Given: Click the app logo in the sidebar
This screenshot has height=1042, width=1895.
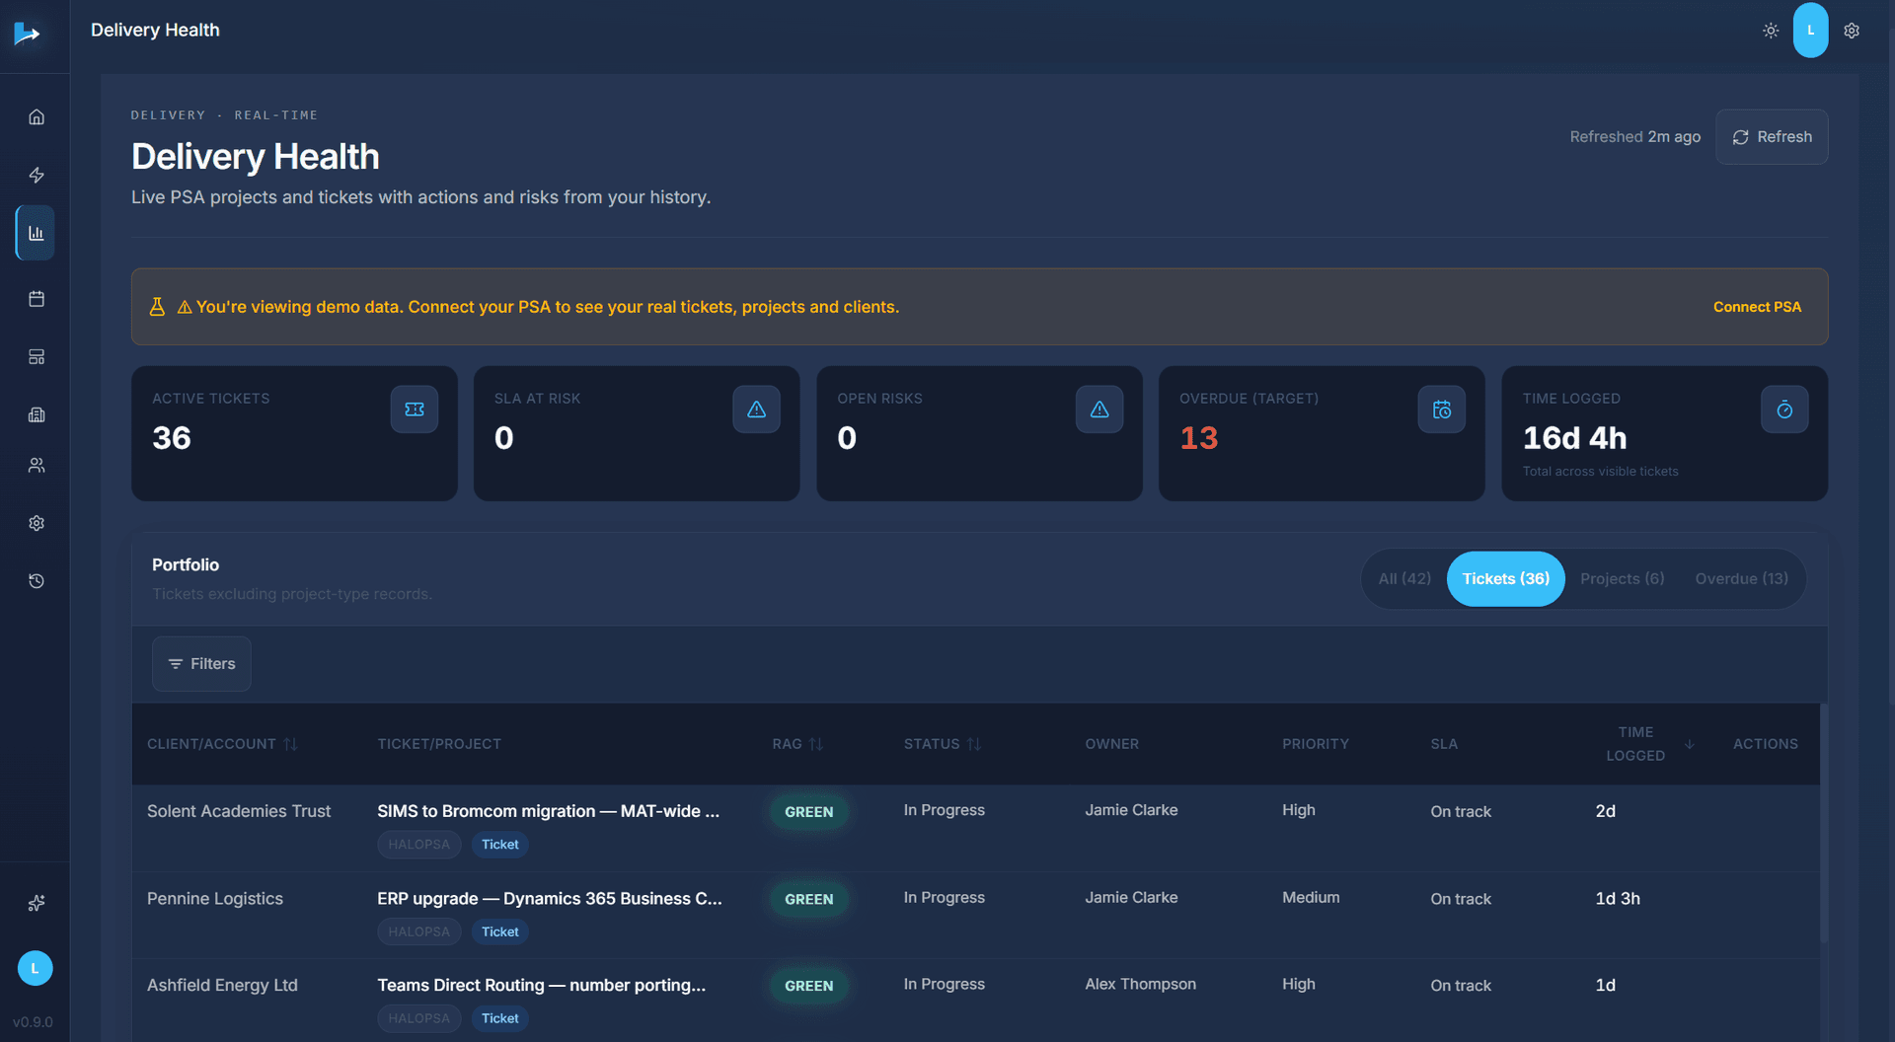Looking at the screenshot, I should [x=27, y=34].
